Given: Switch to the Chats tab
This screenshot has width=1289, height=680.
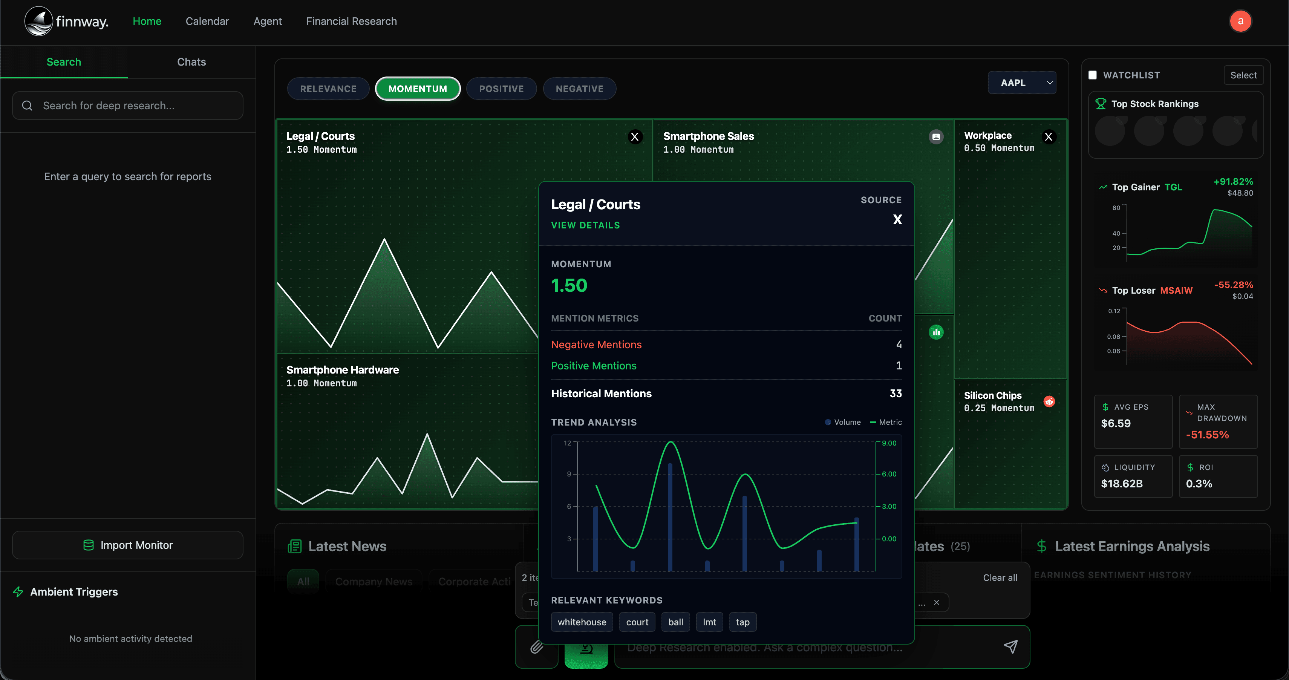Looking at the screenshot, I should point(191,62).
